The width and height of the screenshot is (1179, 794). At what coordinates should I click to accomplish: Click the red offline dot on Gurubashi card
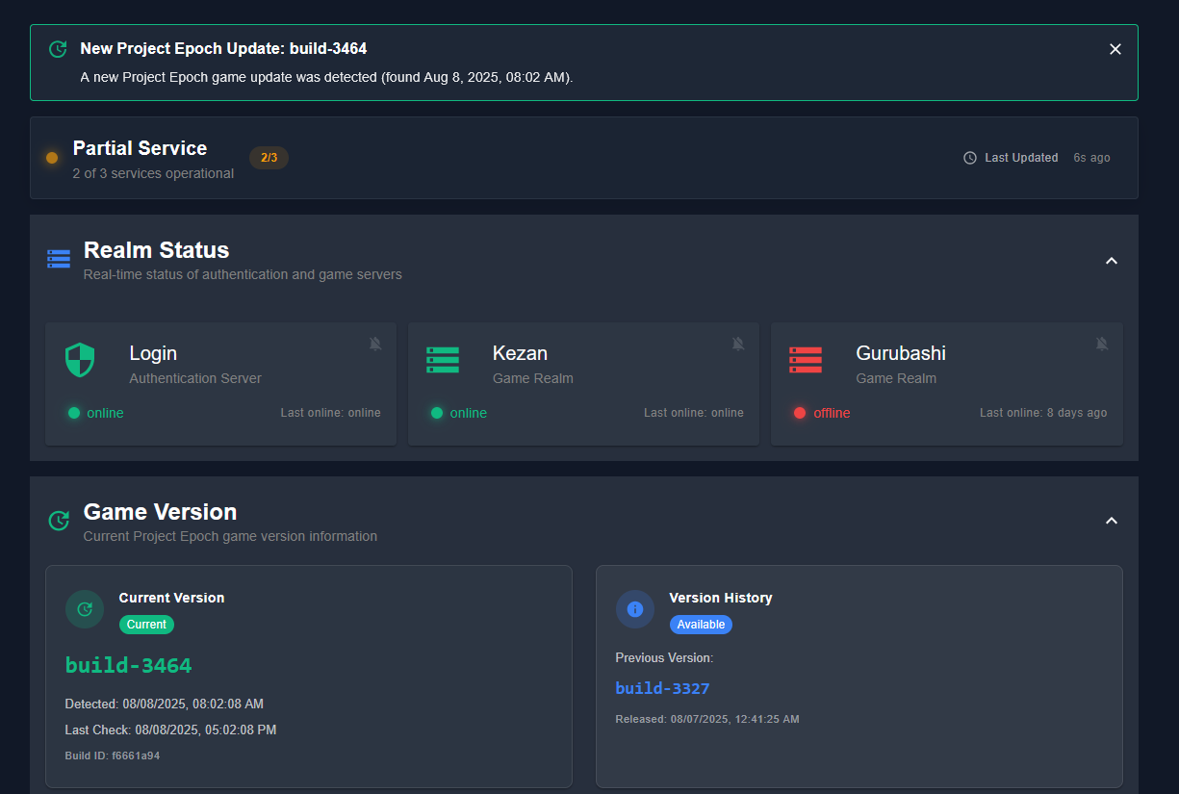coord(799,413)
